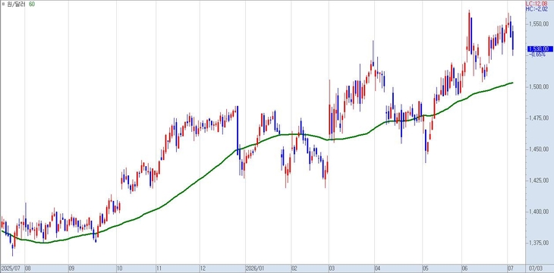The width and height of the screenshot is (554, 273).
Task: Click the 1,375.00 price axis label
Action: point(539,243)
